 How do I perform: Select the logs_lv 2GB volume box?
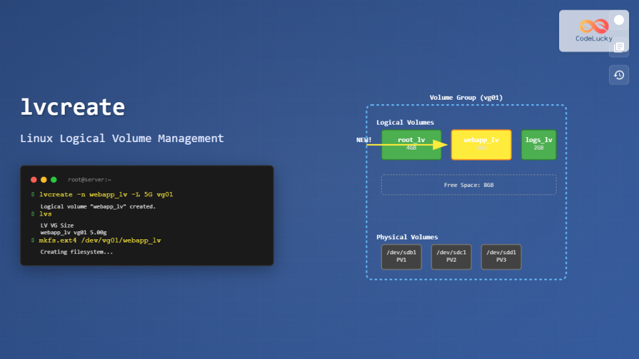click(x=539, y=145)
